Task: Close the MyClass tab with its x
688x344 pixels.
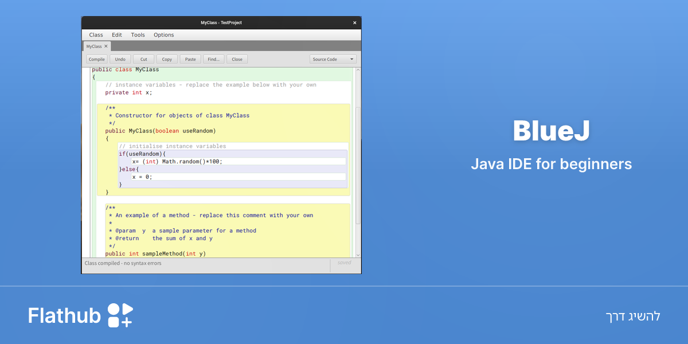Action: tap(106, 46)
